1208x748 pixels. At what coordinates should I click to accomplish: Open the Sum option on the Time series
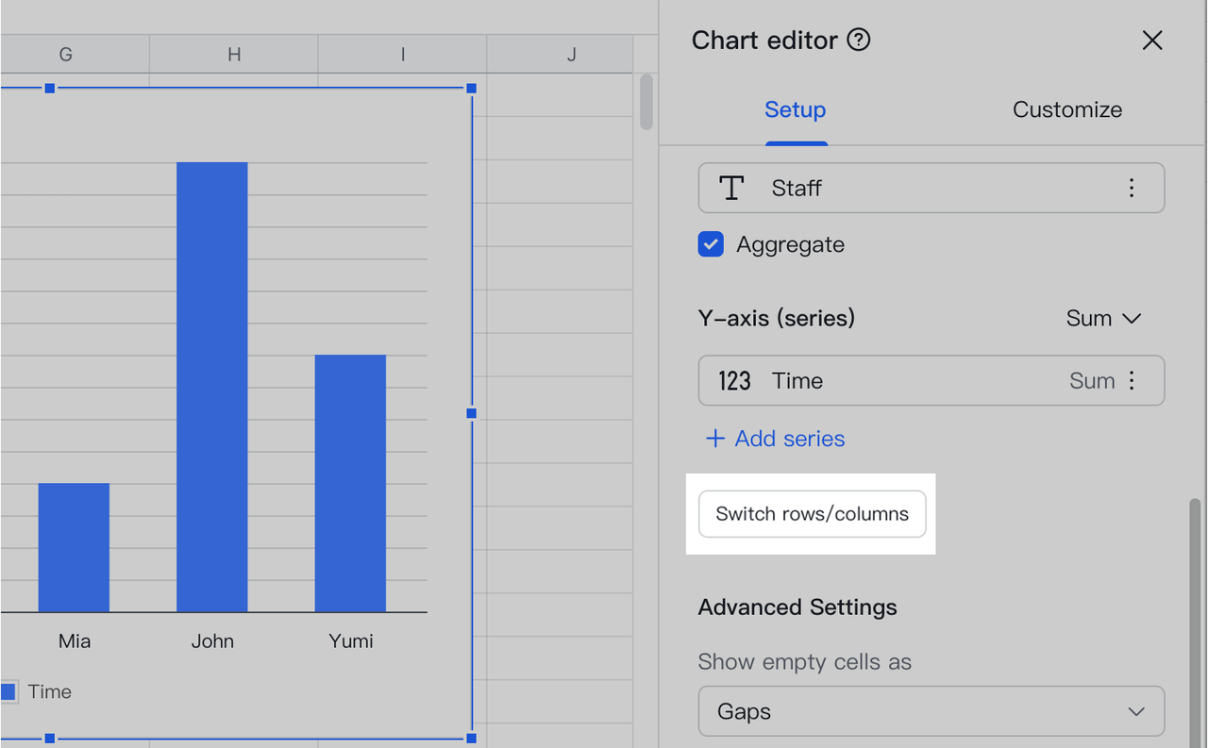point(1091,381)
